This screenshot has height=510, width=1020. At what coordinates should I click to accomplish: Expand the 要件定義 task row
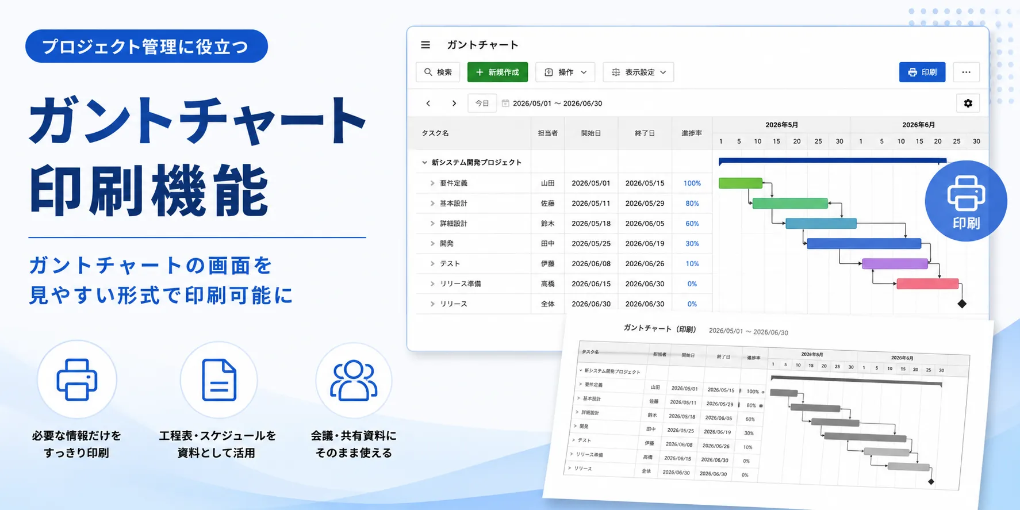[x=432, y=183]
